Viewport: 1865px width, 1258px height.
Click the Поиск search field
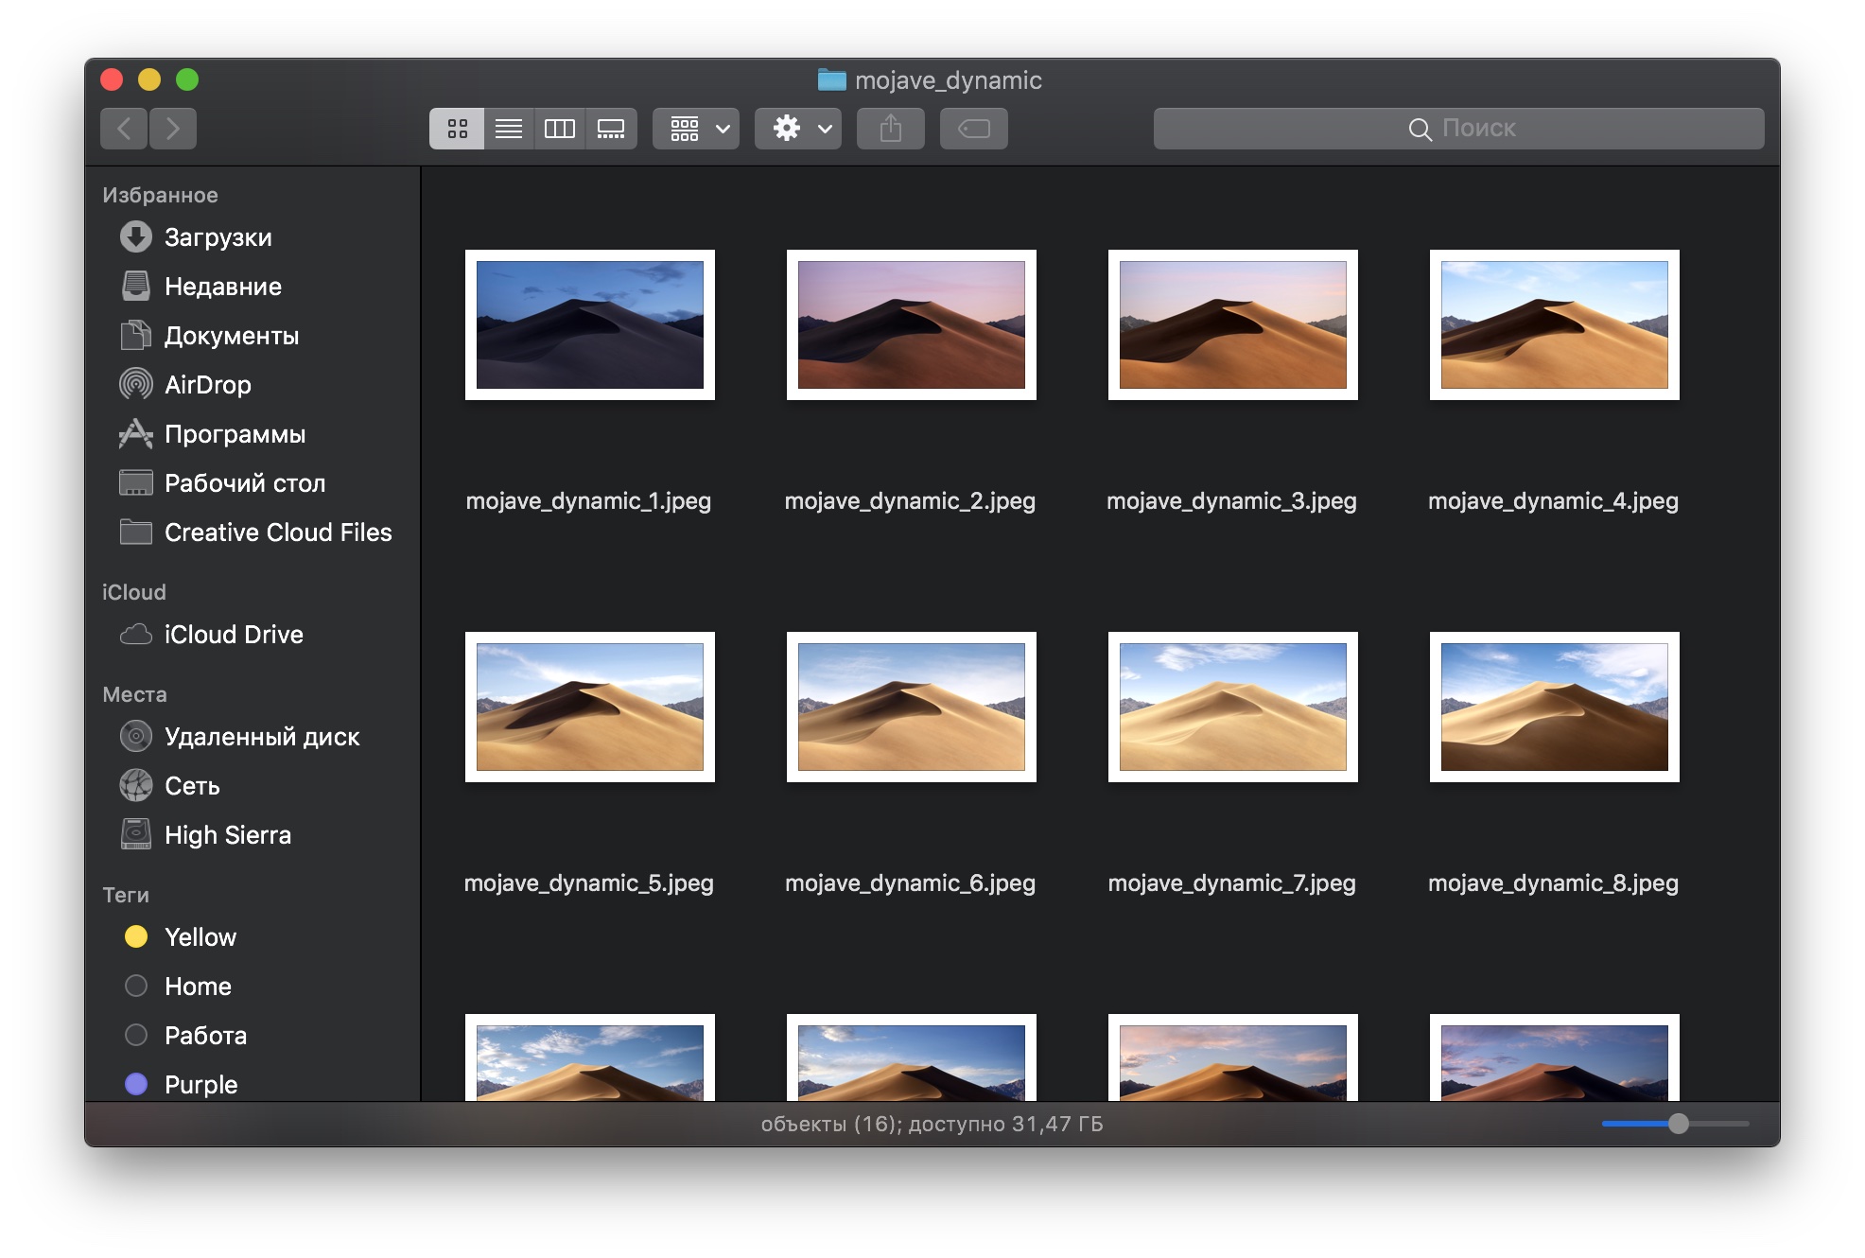[1458, 129]
